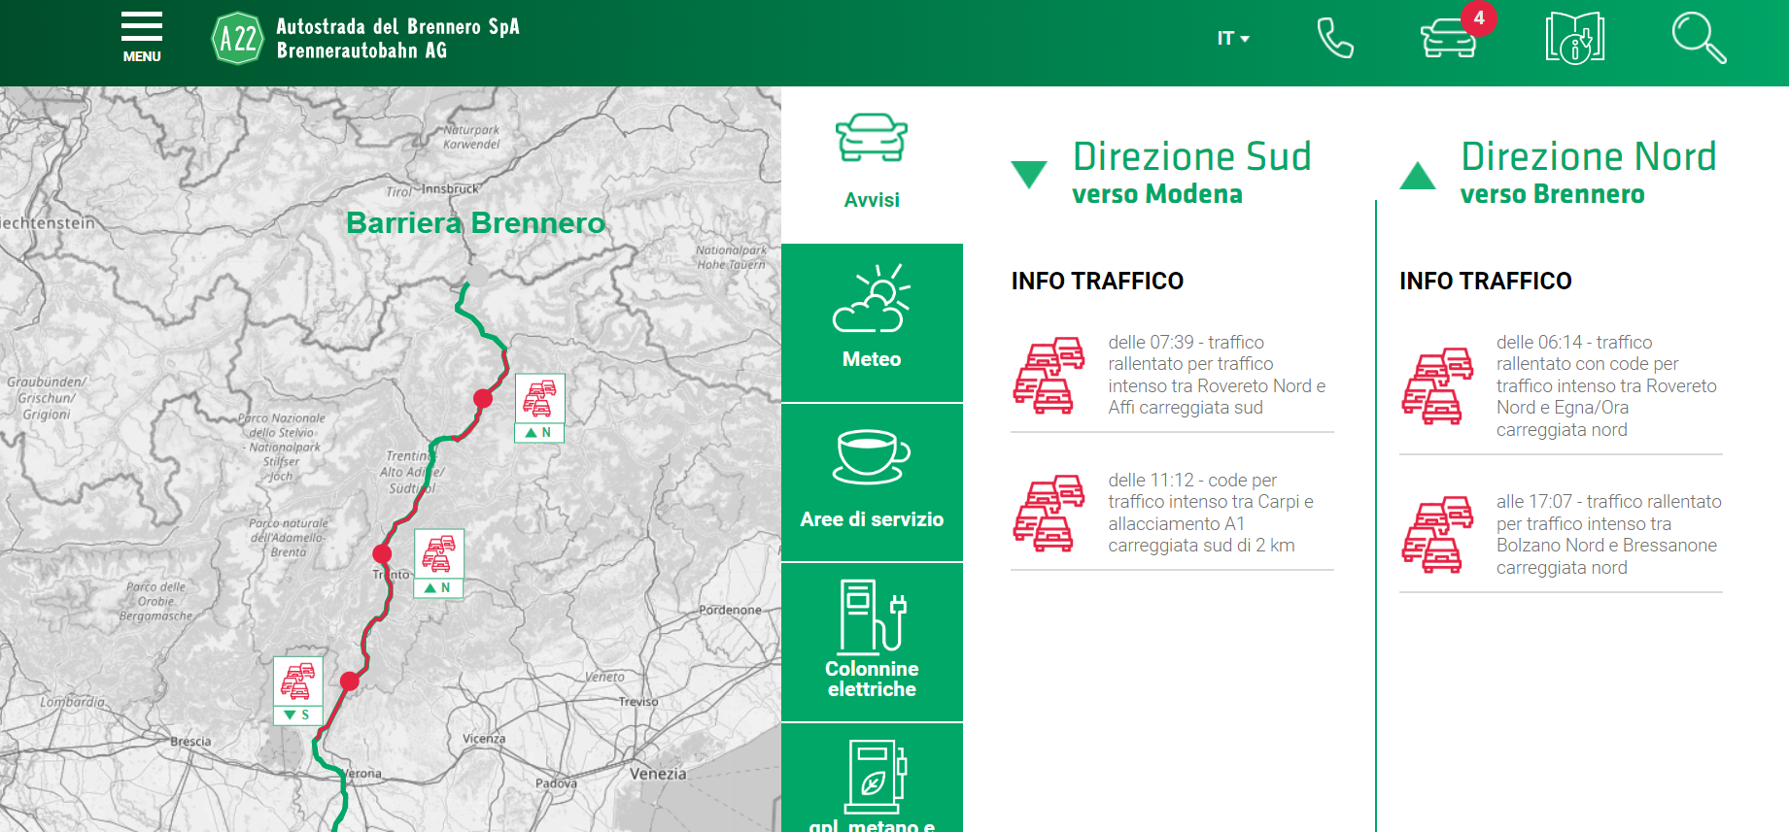
Task: Click the northbound traffic marker near Trento
Action: tap(439, 563)
